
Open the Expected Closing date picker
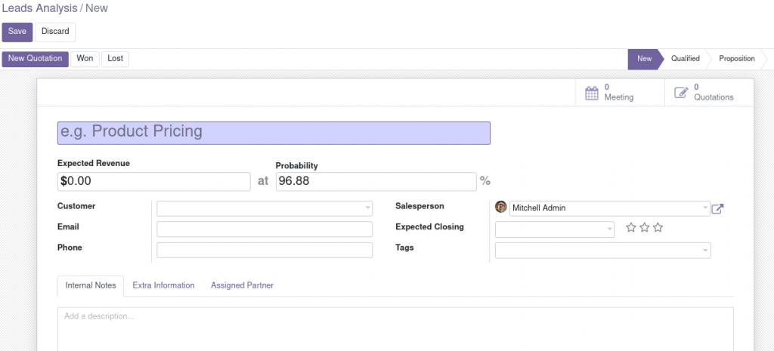tap(555, 229)
